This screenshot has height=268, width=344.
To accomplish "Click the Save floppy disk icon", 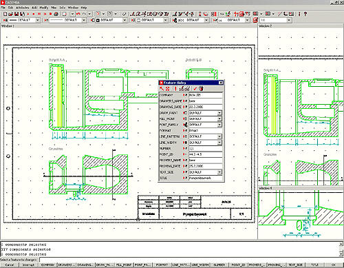I will pos(17,14).
